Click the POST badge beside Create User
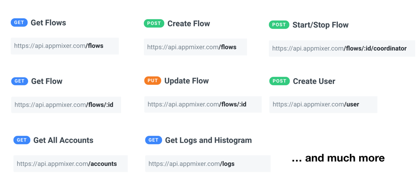 tap(279, 81)
